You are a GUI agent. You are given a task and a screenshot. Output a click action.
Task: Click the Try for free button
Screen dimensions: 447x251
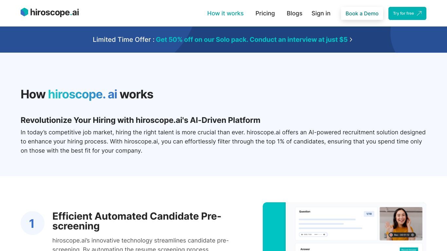pos(407,13)
